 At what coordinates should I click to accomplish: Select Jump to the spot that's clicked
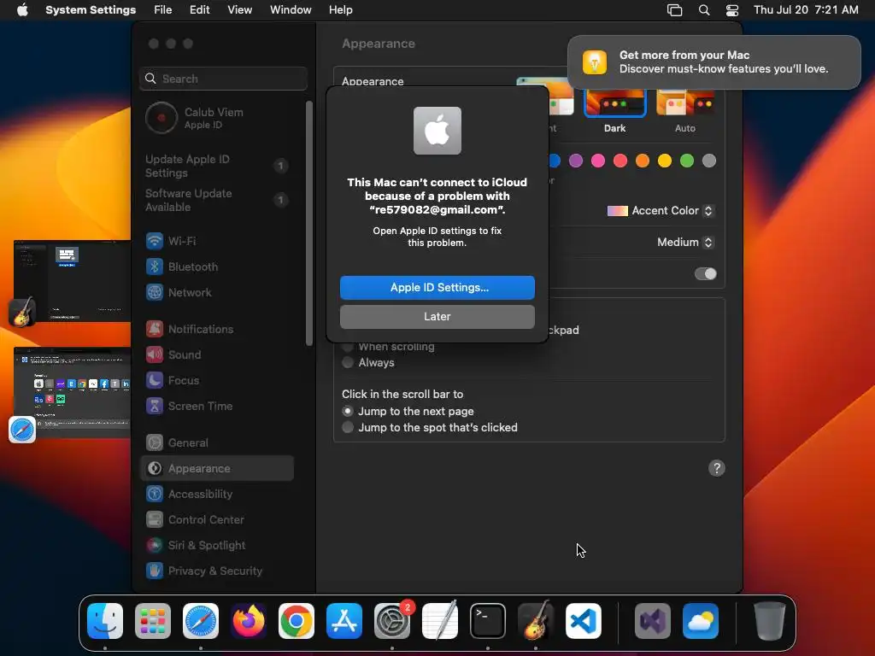(x=348, y=427)
